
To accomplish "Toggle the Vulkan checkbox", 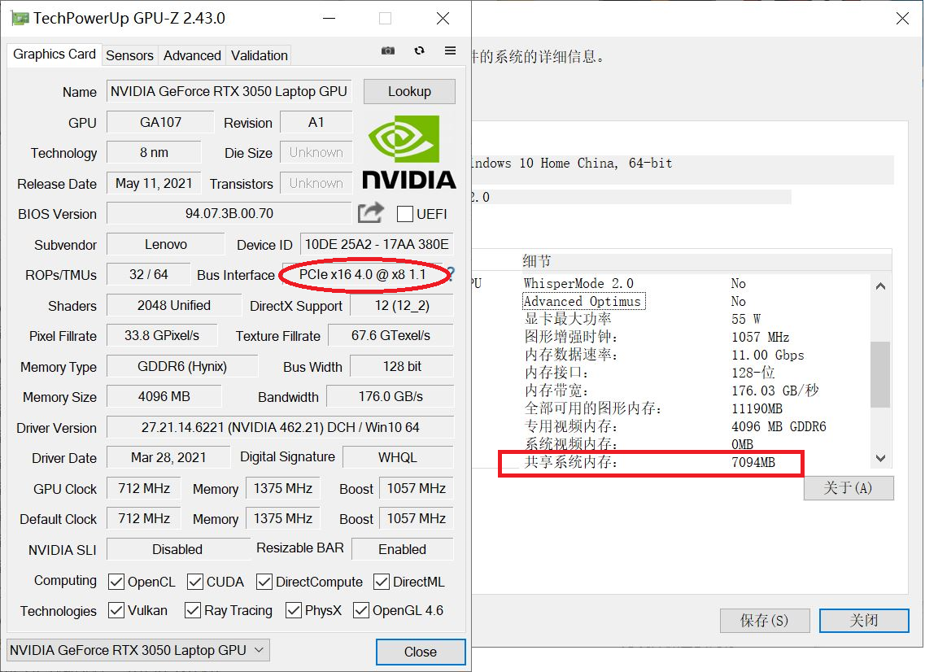I will pos(116,610).
